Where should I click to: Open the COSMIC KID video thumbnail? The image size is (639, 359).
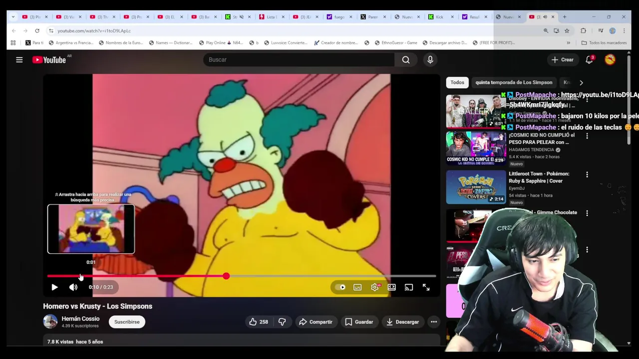(476, 148)
